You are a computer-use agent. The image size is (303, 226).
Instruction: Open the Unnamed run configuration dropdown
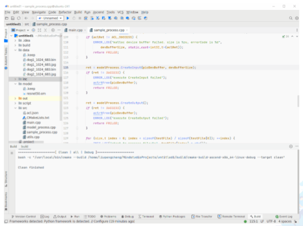click(51, 18)
